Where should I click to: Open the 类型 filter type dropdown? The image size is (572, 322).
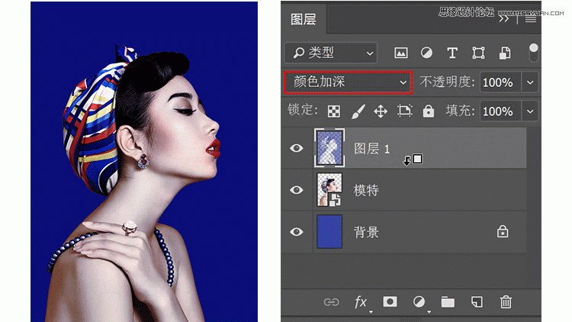pyautogui.click(x=332, y=53)
